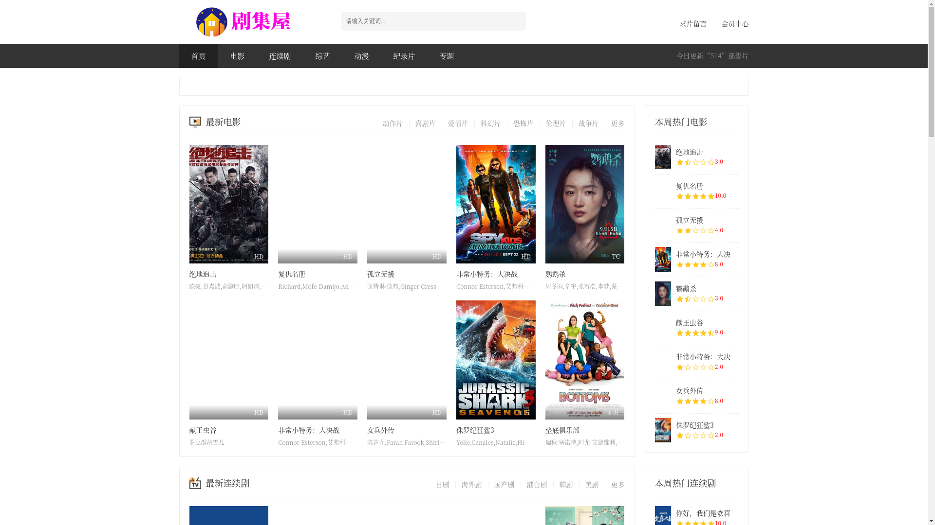Open the Jurassic Shark 3 poster
935x525 pixels.
click(x=495, y=360)
